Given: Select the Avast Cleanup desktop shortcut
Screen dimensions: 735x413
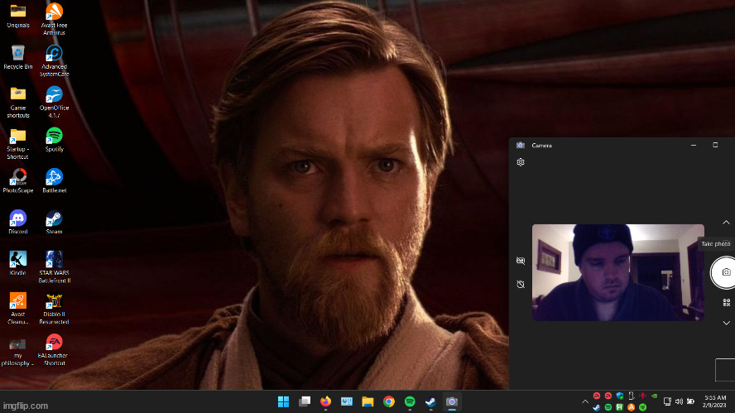Looking at the screenshot, I should (x=18, y=308).
